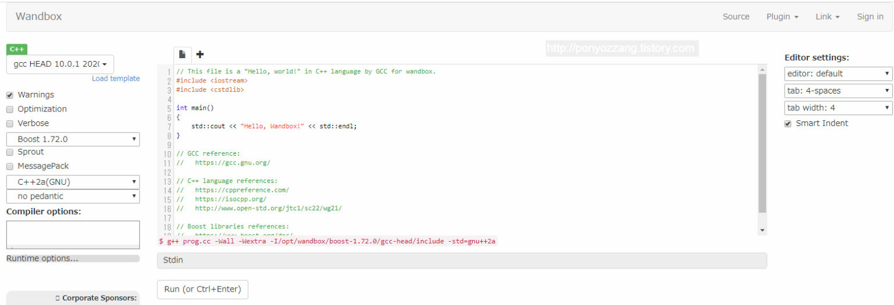This screenshot has height=305, width=894.
Task: Click the green C++ language badge
Action: pos(17,49)
